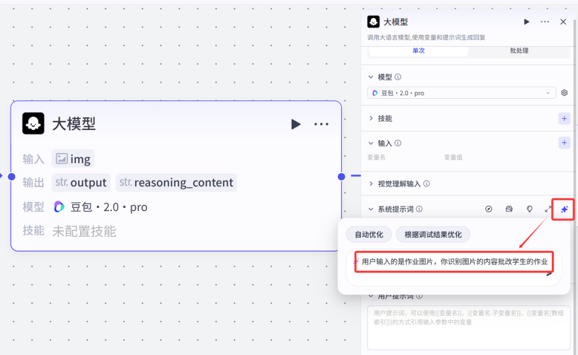Open the 豆包 2.0 pro model dropdown
578x355 pixels.
(x=461, y=93)
